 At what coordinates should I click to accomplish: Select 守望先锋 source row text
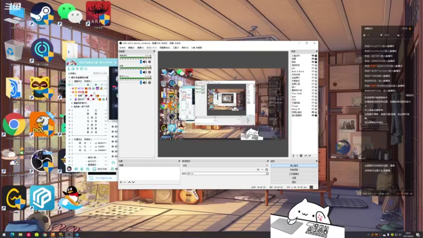296,103
